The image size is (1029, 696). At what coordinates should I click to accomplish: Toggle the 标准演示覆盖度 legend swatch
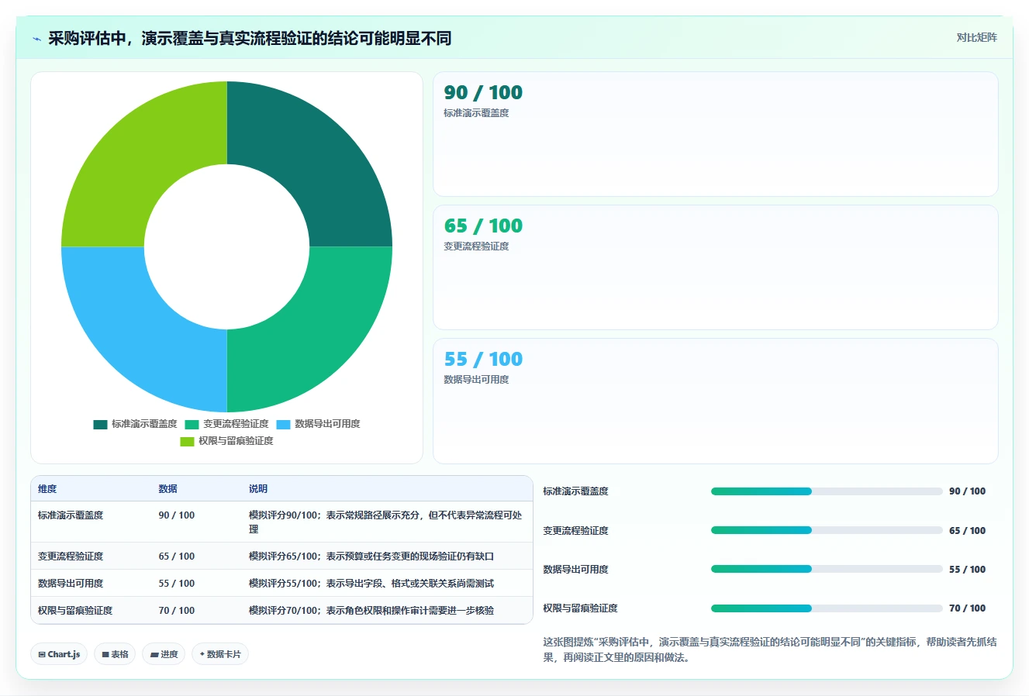[100, 424]
